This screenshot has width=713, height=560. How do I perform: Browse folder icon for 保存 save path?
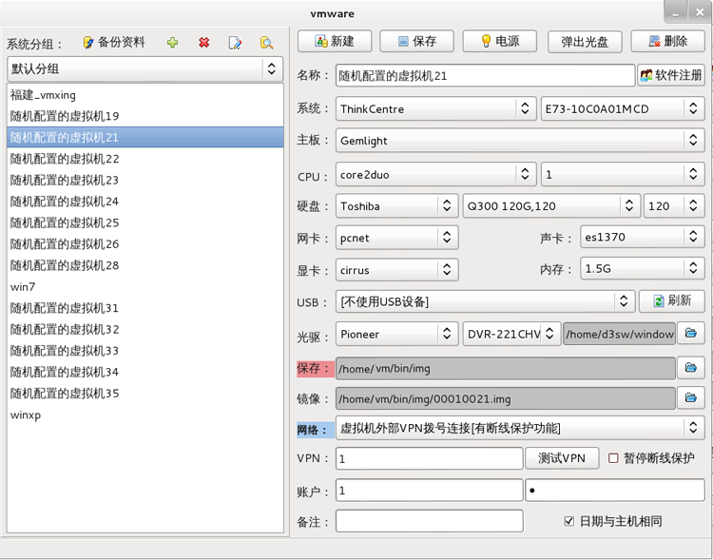coord(691,368)
